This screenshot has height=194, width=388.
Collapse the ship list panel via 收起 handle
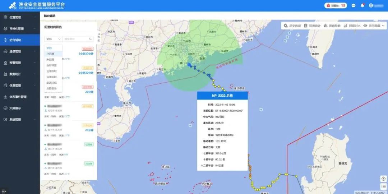pyautogui.click(x=99, y=38)
